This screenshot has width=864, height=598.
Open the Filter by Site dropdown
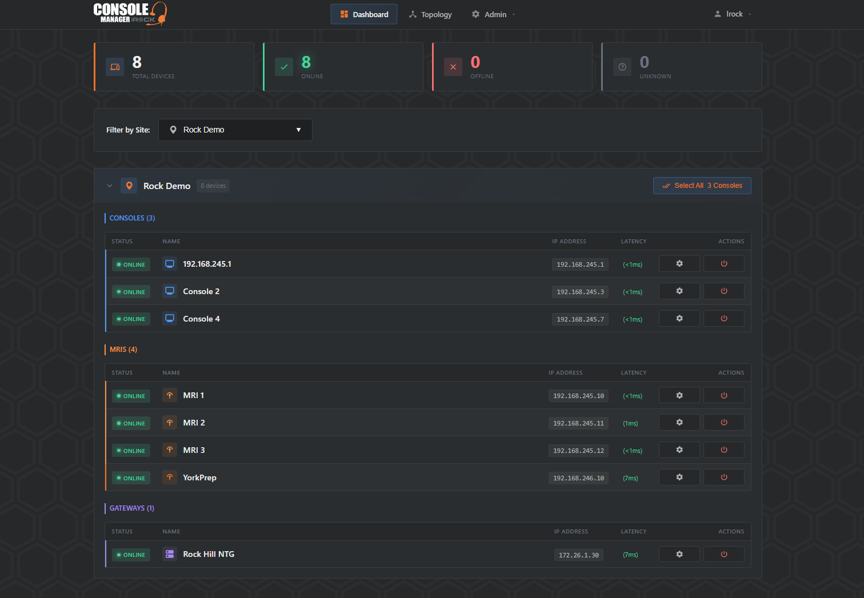235,130
